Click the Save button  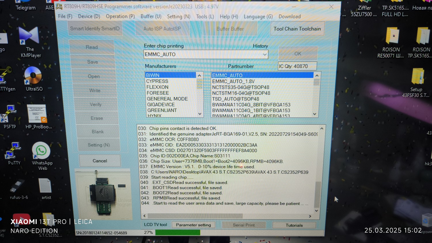(x=92, y=62)
